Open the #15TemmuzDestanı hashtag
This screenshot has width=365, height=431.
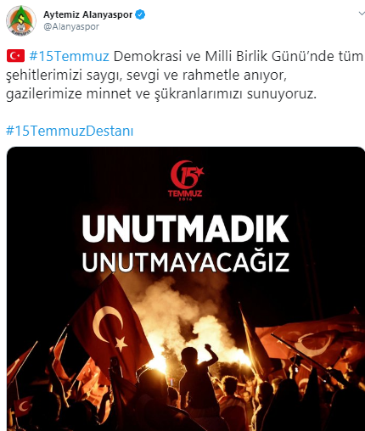tap(70, 131)
